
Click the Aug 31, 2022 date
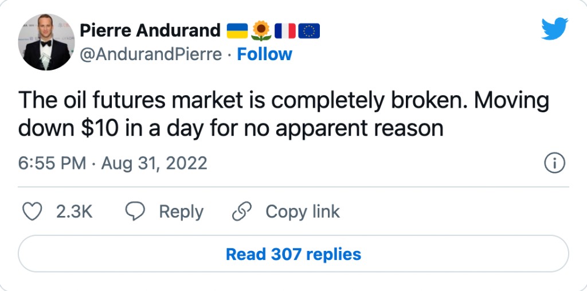point(154,163)
